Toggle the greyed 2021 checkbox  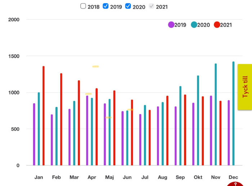click(151, 6)
